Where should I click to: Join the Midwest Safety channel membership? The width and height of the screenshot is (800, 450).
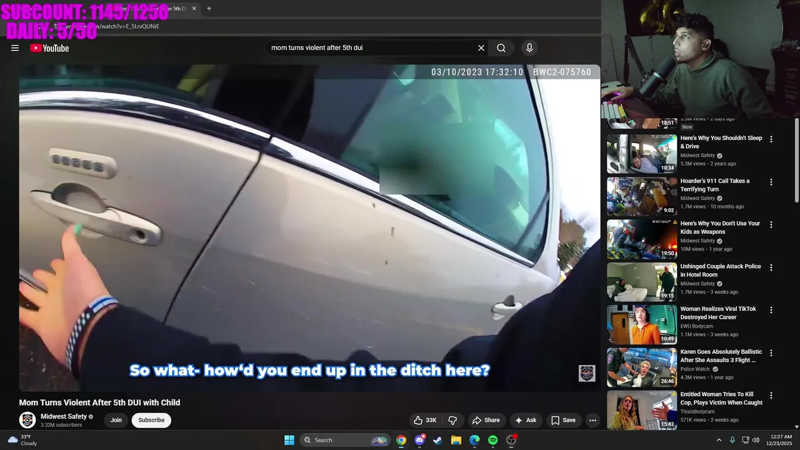click(x=116, y=420)
